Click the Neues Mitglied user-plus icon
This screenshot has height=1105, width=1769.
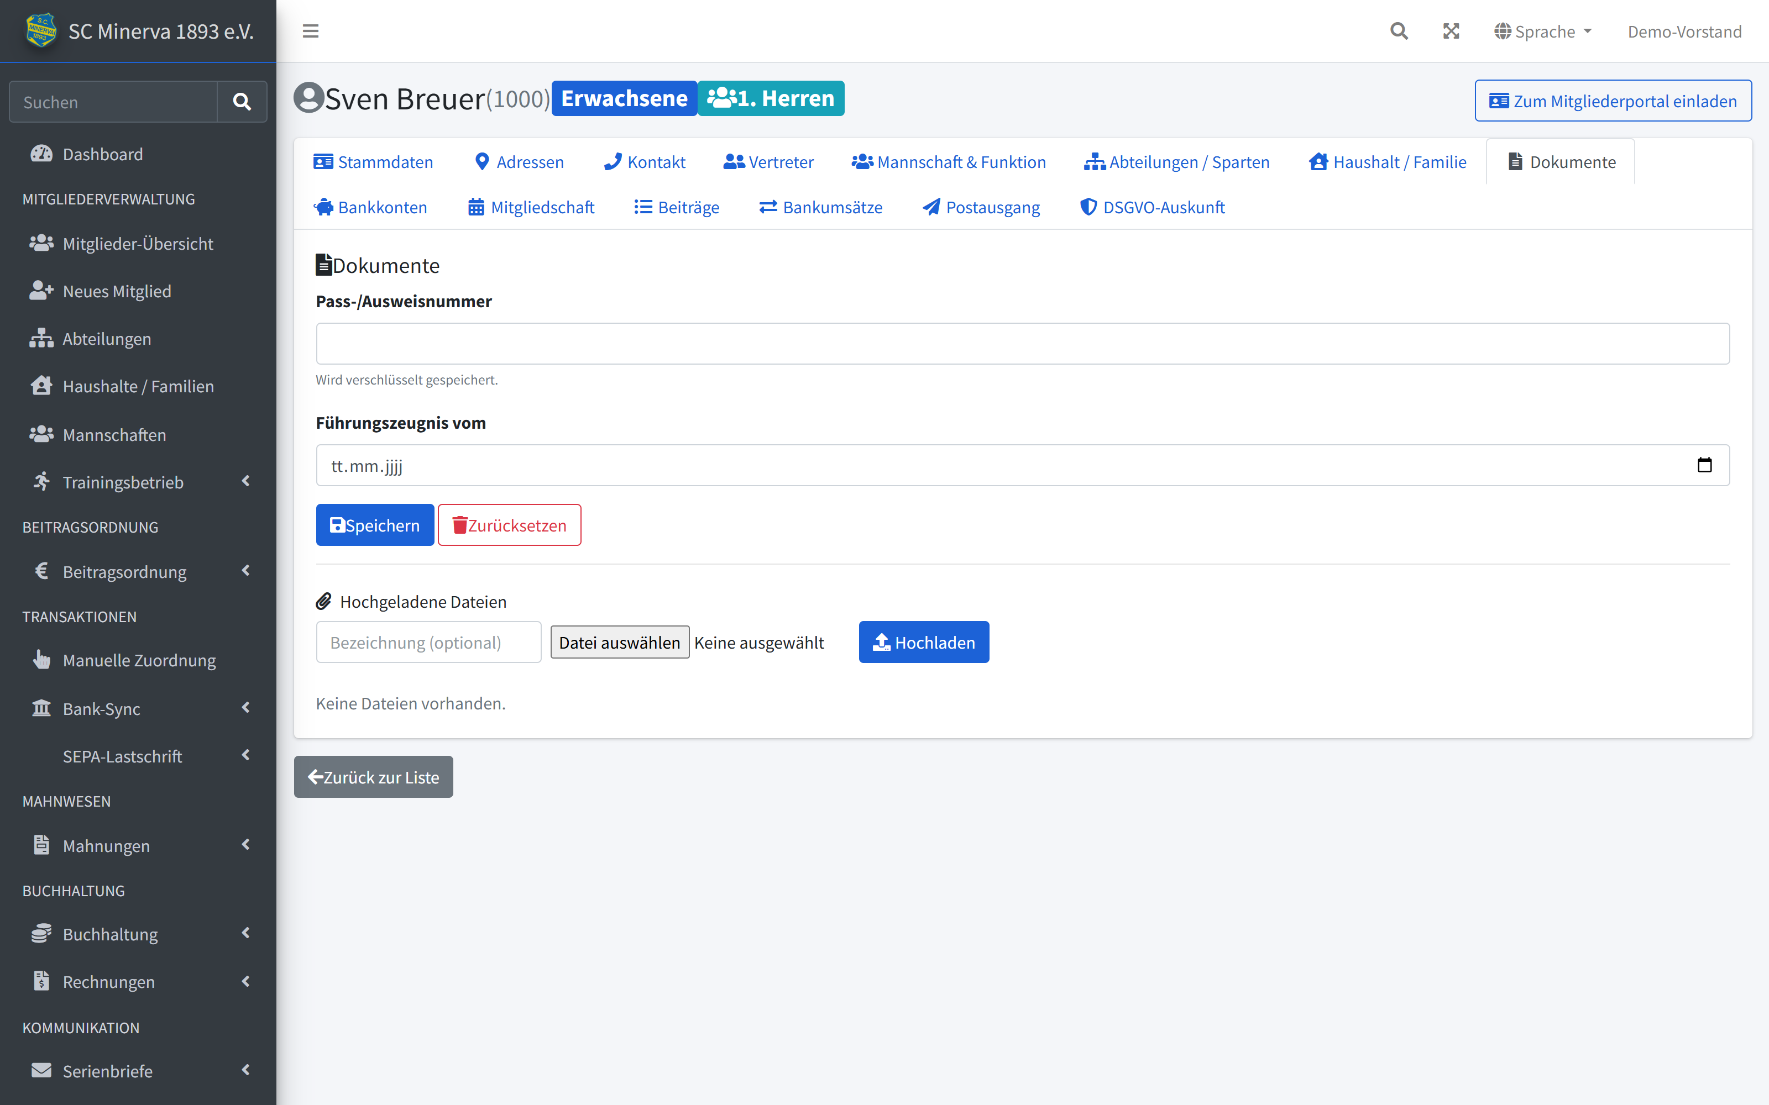[41, 290]
